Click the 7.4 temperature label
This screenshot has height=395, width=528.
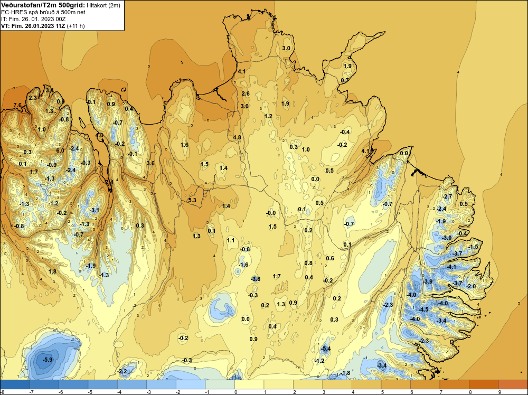pos(109,182)
